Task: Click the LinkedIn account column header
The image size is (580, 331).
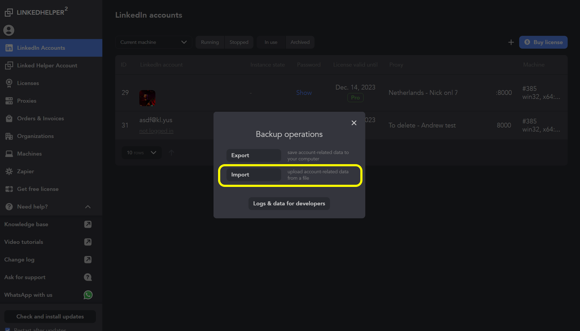Action: tap(161, 65)
